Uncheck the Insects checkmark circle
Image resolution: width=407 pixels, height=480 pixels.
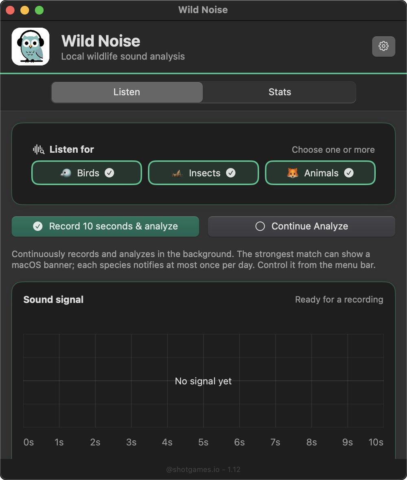tap(231, 173)
